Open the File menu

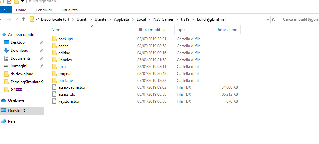[3, 10]
